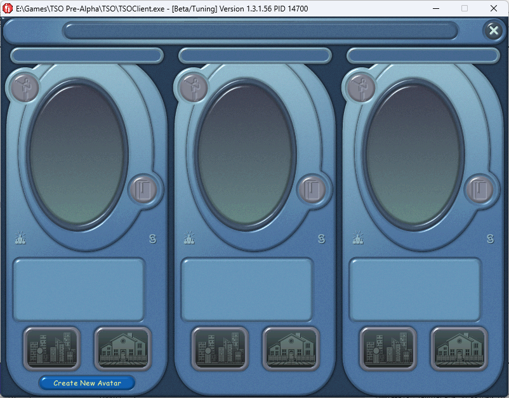Click the first slot's door icon

(x=143, y=190)
